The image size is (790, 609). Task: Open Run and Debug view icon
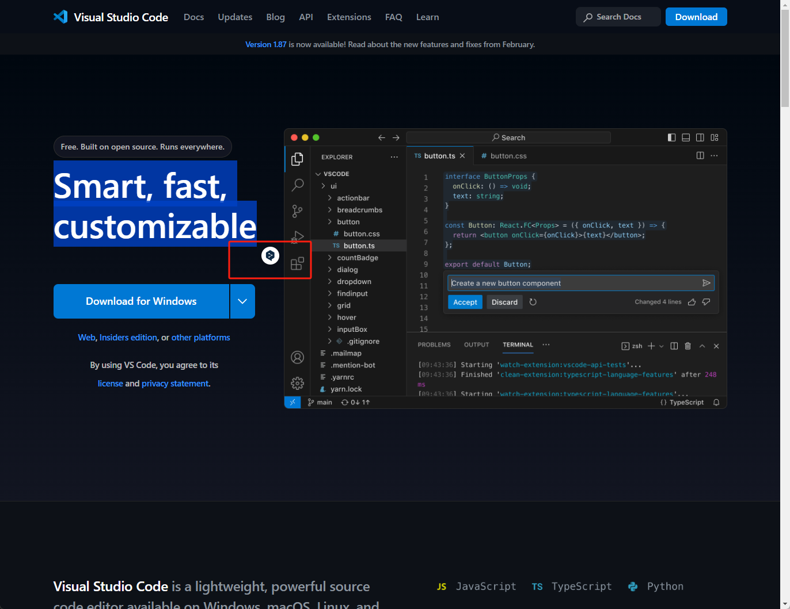pos(297,236)
